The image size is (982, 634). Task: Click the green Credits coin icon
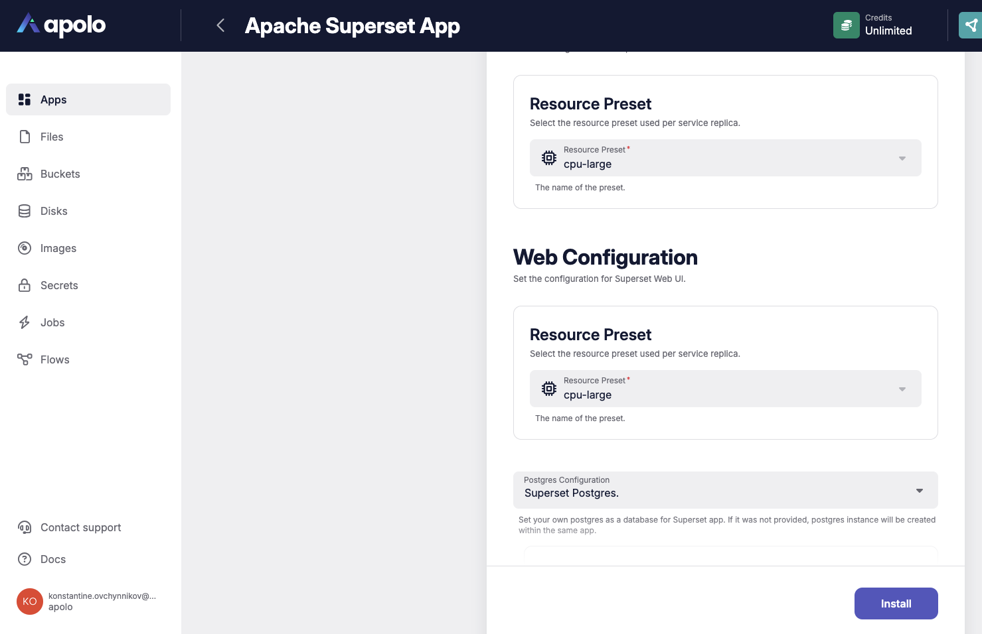pyautogui.click(x=846, y=25)
